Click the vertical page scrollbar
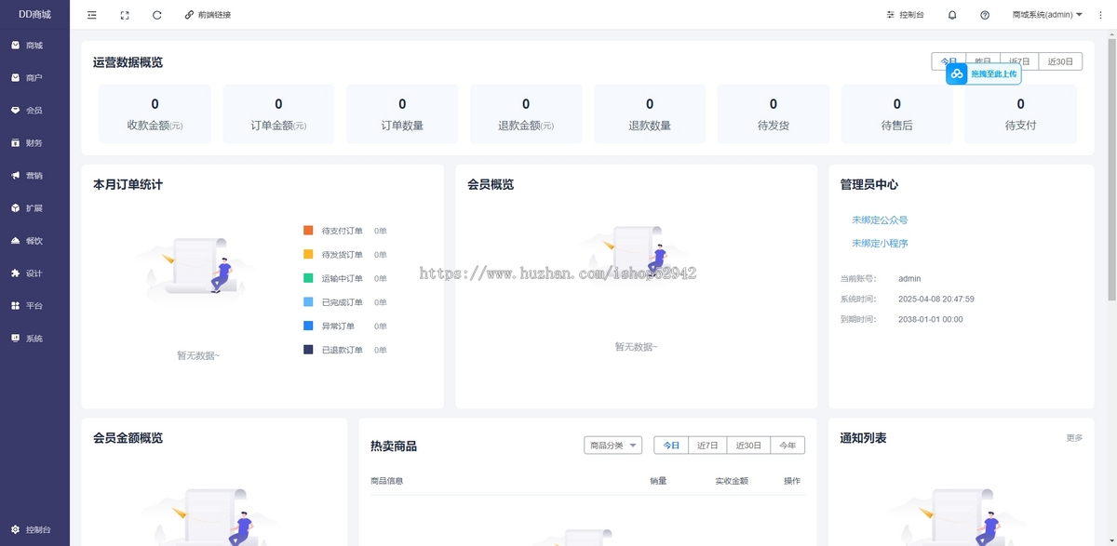 [x=1111, y=167]
